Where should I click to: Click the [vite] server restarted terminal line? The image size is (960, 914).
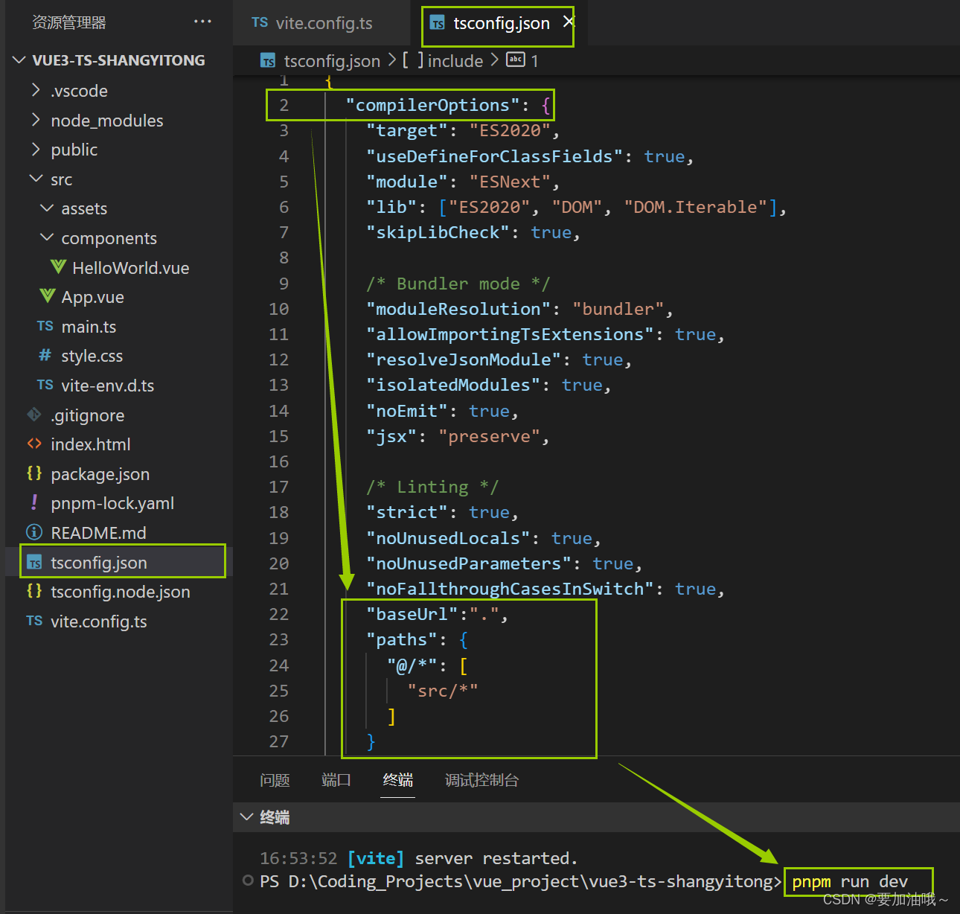418,858
